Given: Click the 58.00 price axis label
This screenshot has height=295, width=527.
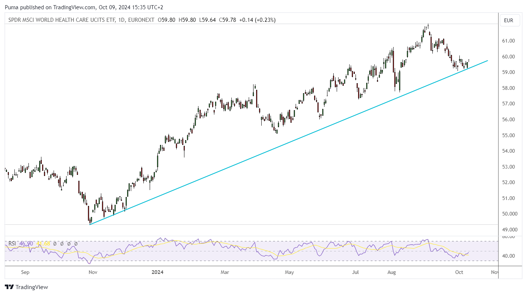Looking at the screenshot, I should click(509, 88).
